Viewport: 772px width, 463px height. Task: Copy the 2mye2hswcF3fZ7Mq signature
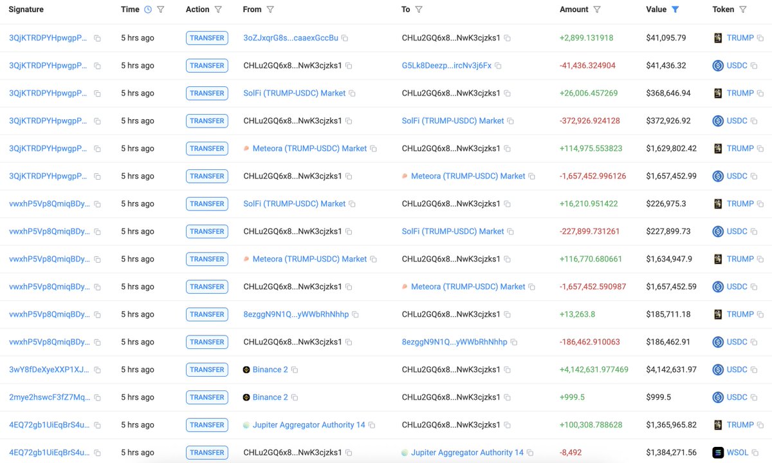[97, 398]
